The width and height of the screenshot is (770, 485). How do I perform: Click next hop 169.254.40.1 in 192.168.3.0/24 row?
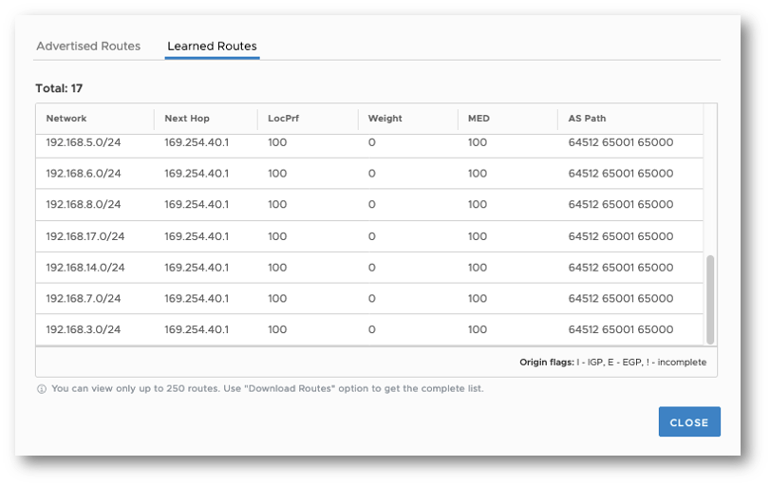pos(197,329)
